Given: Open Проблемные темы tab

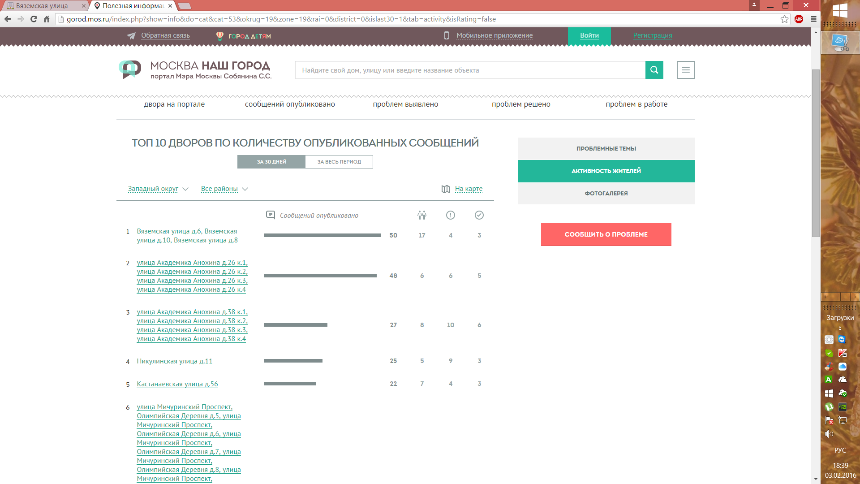Looking at the screenshot, I should [x=606, y=149].
